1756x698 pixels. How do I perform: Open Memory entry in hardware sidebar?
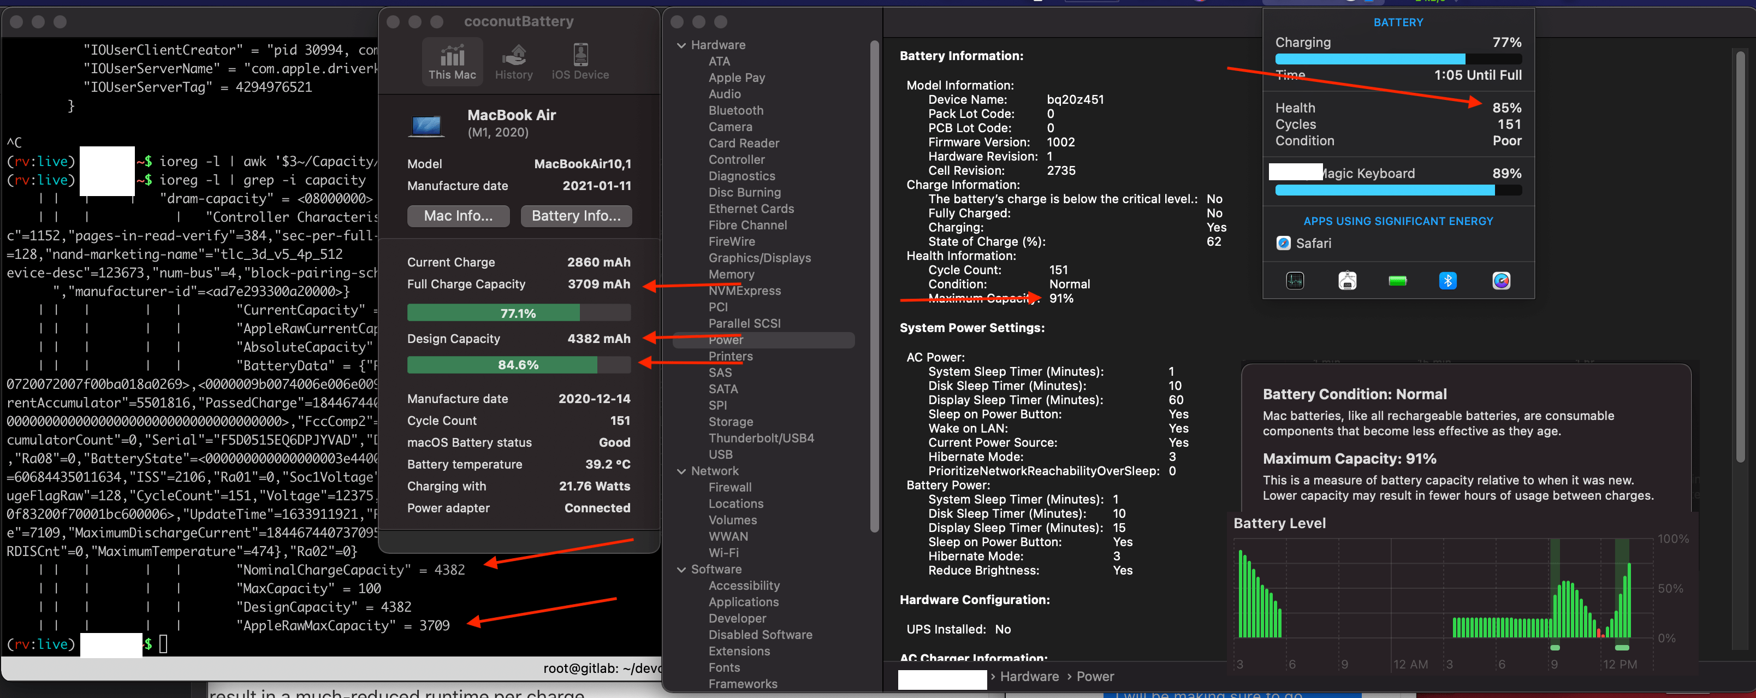point(731,274)
